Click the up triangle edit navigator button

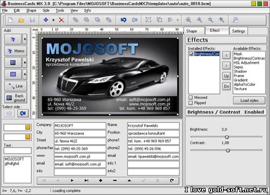click(129, 180)
